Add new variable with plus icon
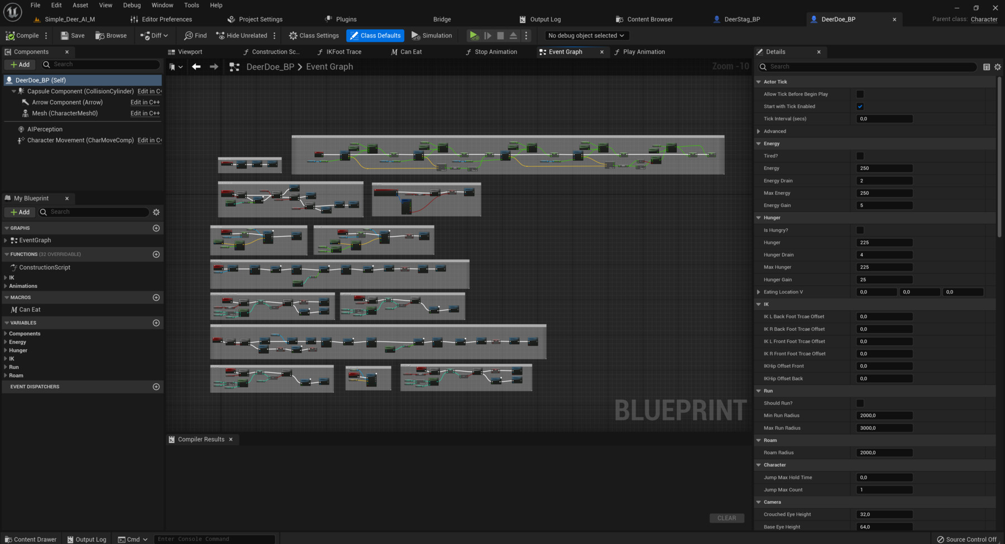 (x=156, y=323)
